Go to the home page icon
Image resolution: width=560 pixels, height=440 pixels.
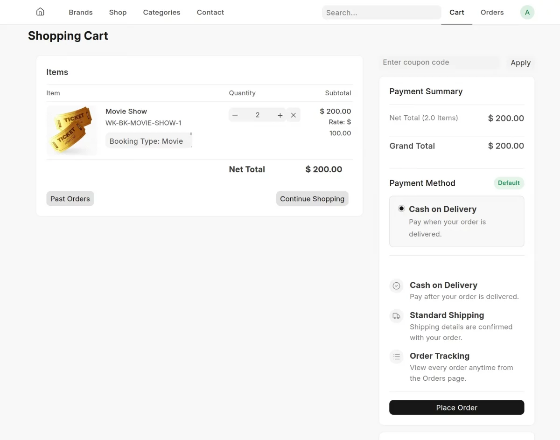(x=40, y=12)
